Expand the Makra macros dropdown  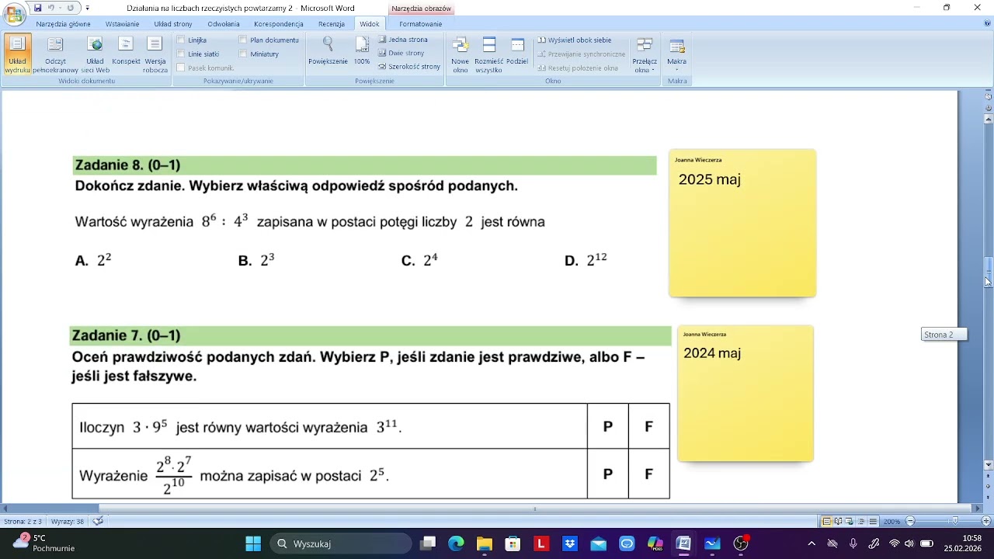tap(676, 54)
